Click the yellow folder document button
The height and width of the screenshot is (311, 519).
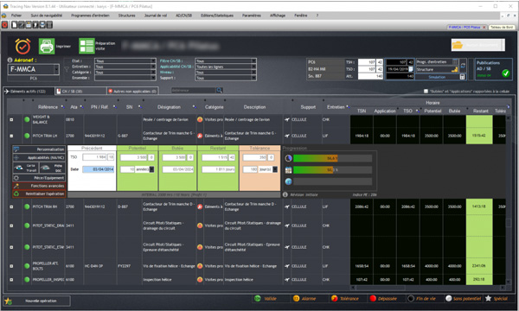(478, 45)
